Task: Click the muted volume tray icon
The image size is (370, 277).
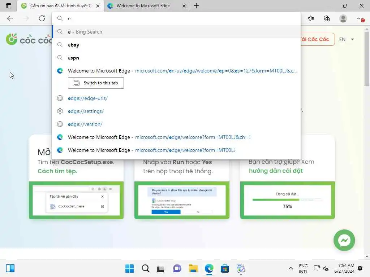Action: (326, 268)
